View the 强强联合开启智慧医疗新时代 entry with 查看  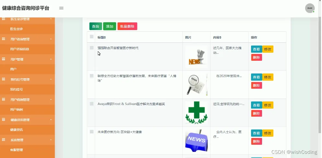(x=257, y=49)
